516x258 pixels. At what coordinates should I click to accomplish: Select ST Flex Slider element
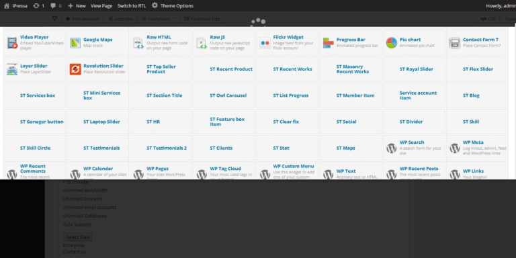coord(477,69)
